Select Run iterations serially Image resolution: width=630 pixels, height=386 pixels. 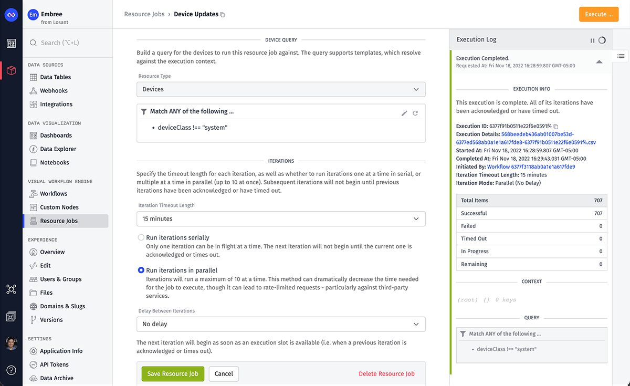tap(141, 237)
